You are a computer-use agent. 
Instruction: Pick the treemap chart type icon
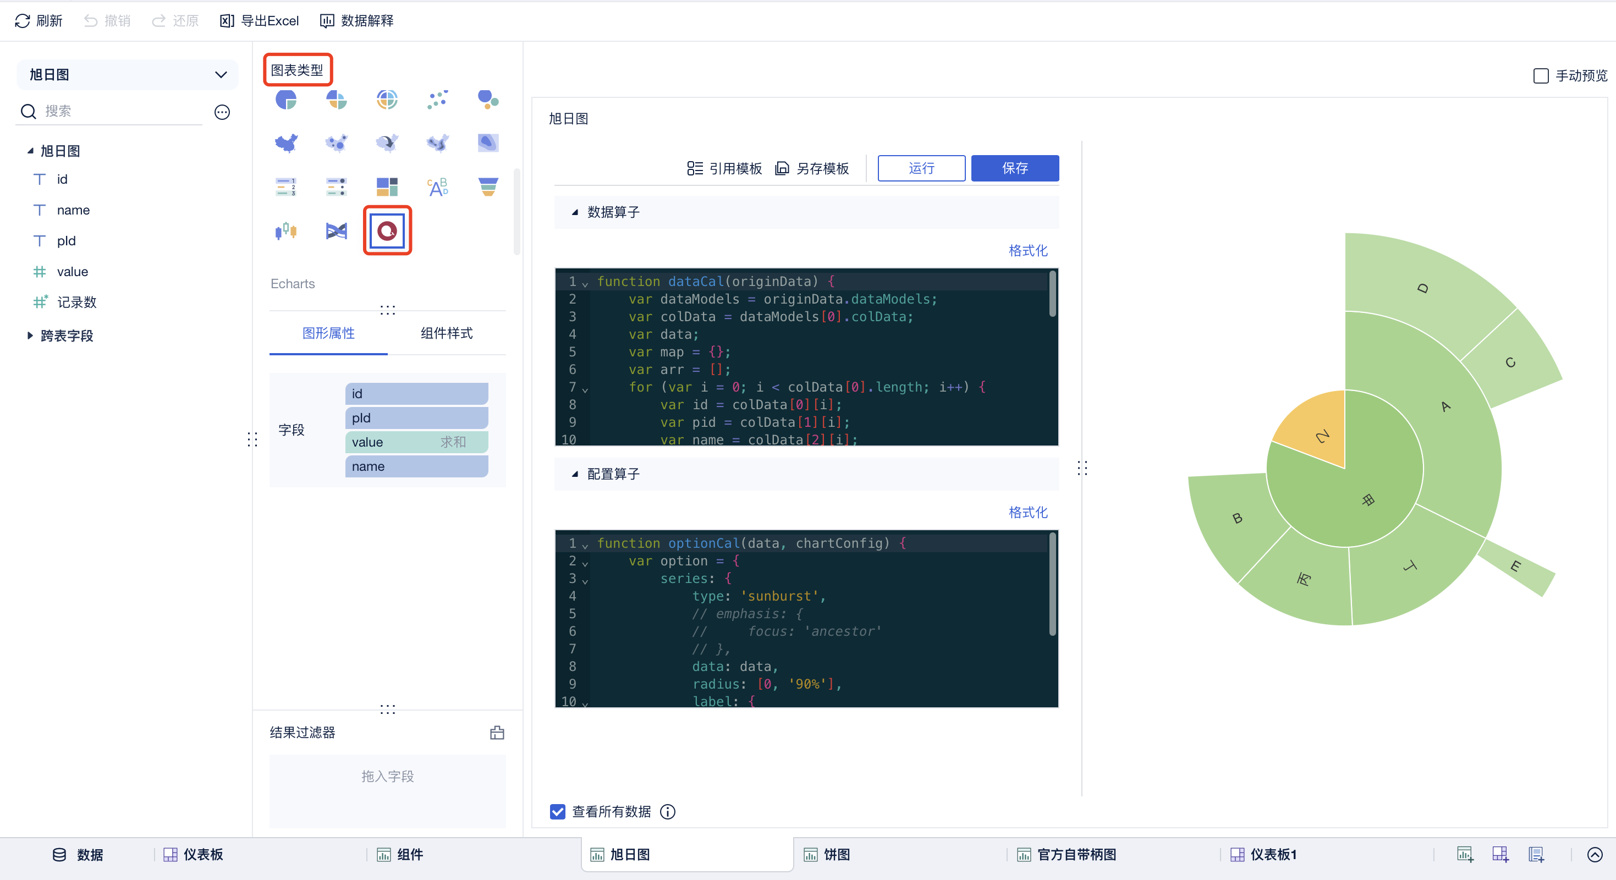click(x=387, y=187)
